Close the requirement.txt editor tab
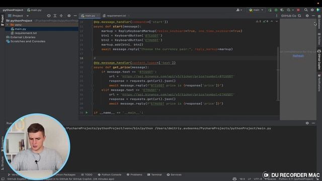The height and width of the screenshot is (181, 322). [x=129, y=16]
